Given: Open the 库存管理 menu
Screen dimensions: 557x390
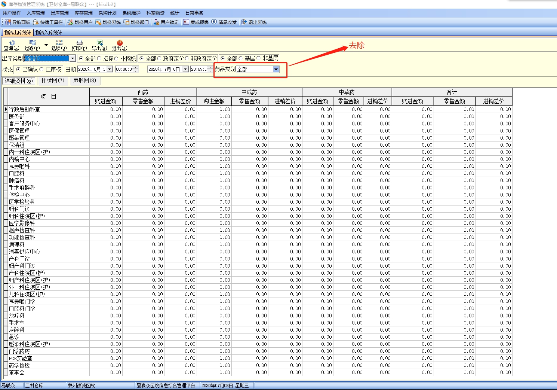Looking at the screenshot, I should pos(83,13).
